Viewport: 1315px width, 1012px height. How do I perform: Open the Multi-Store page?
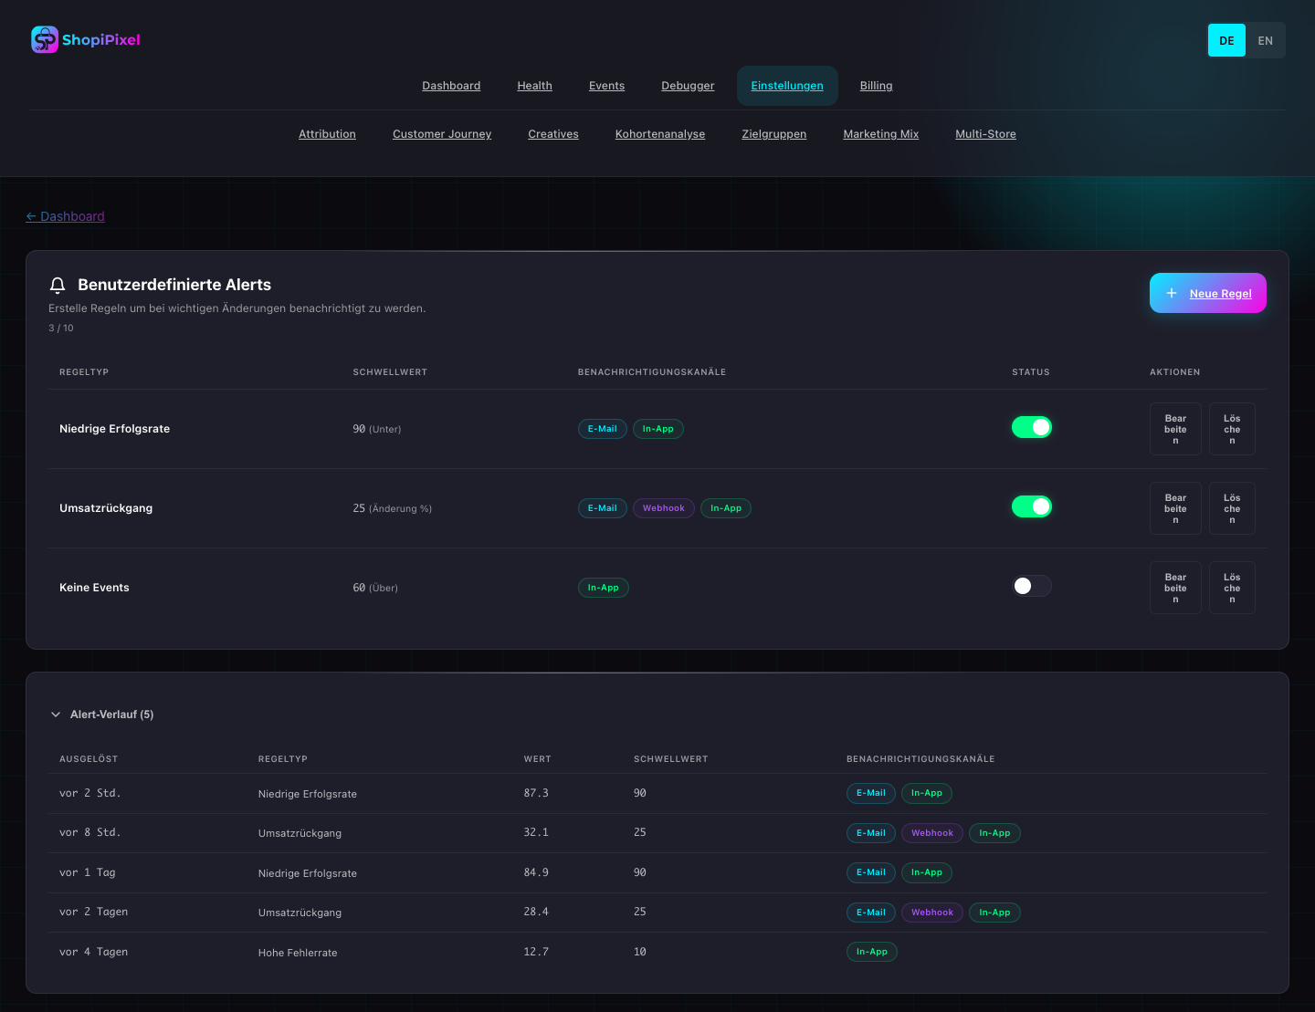tap(985, 134)
